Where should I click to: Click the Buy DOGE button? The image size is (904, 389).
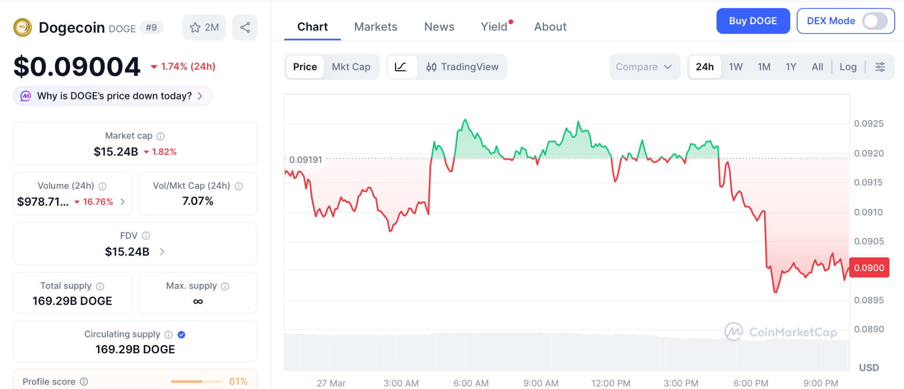point(753,21)
